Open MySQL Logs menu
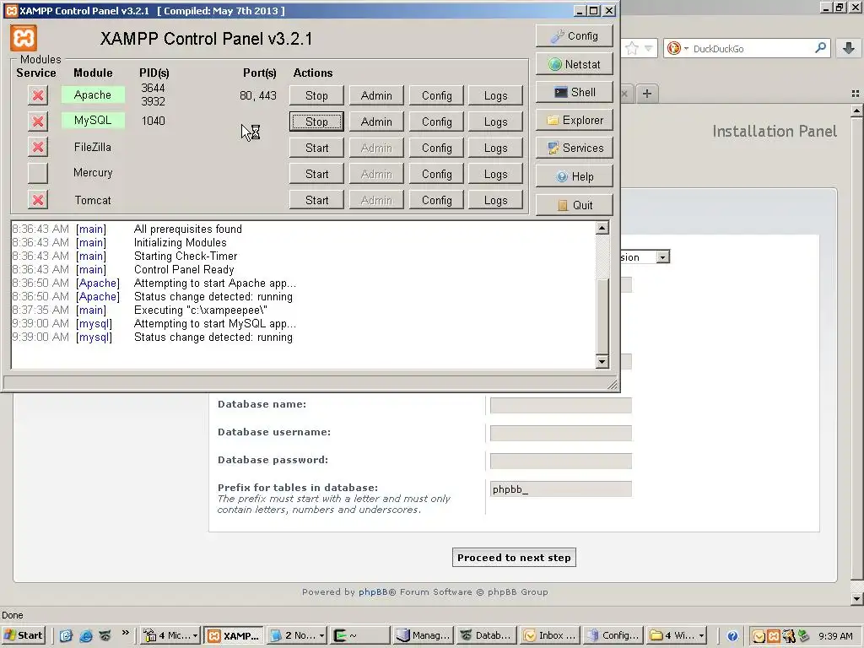This screenshot has width=864, height=648. (495, 121)
